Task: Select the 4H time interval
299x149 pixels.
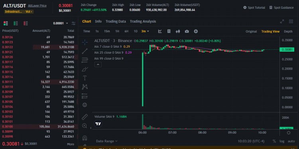Action: pyautogui.click(x=126, y=31)
